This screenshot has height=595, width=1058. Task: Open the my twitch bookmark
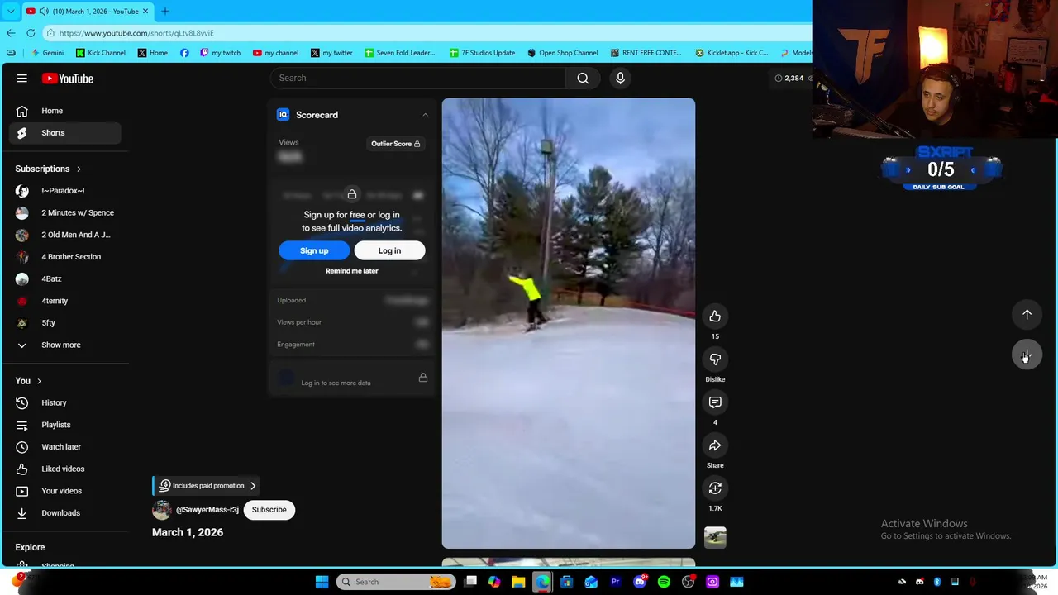(x=221, y=53)
